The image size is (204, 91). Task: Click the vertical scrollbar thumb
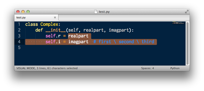pos(188,43)
